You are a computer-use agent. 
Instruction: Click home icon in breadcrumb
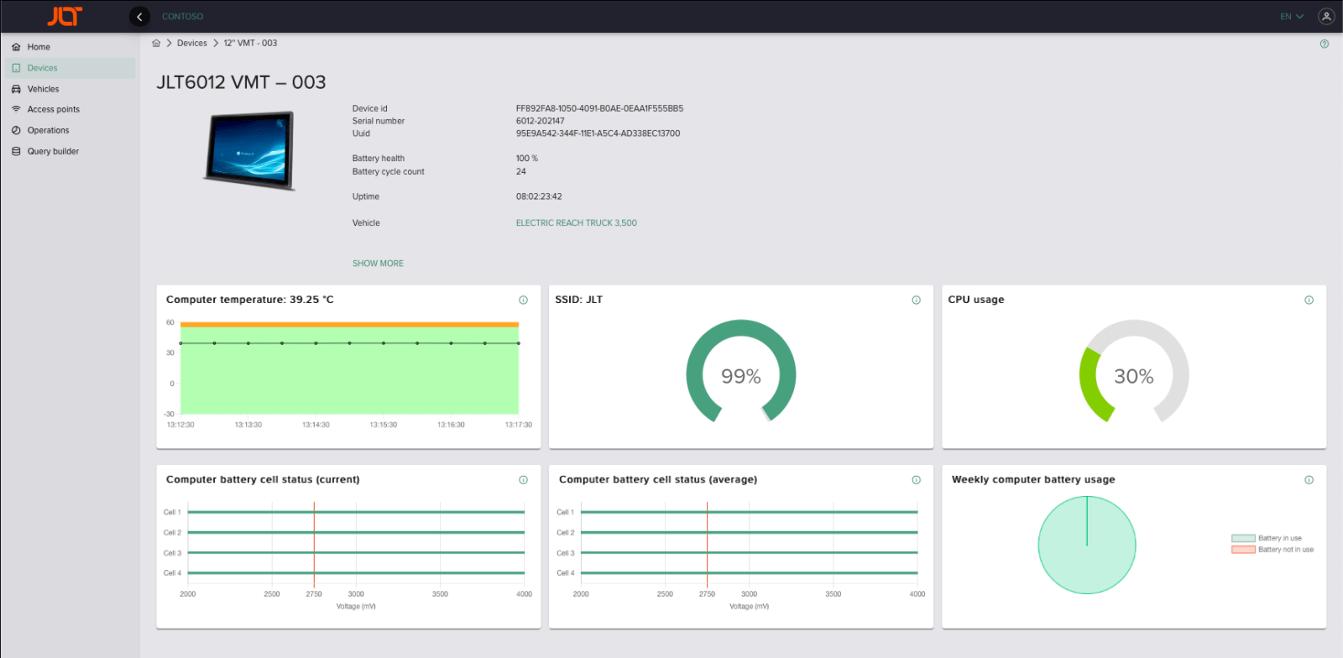[156, 43]
